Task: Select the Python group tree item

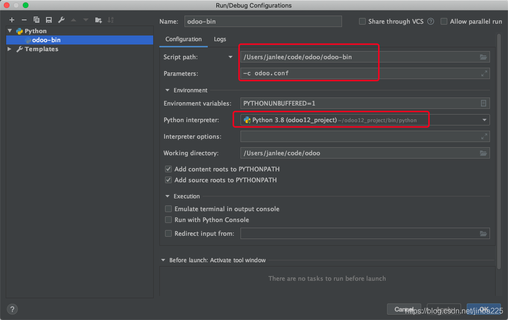Action: (36, 31)
